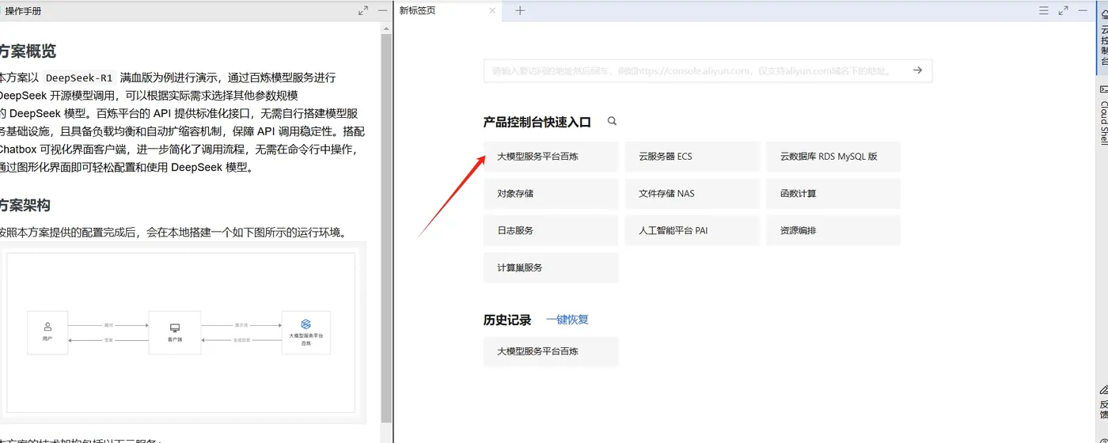The height and width of the screenshot is (443, 1108).
Task: Click the 产品控制台快速入口 heading
Action: point(537,122)
